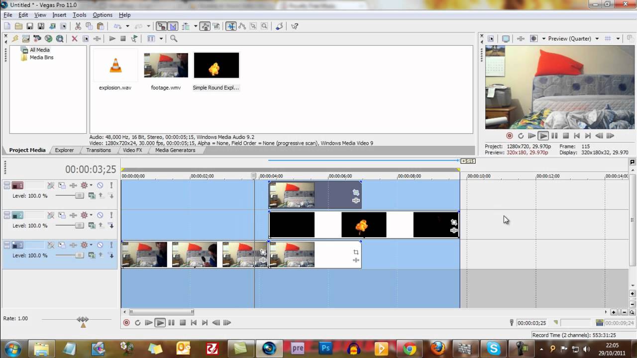Select the Normal Edit tool in the toolbar
The width and height of the screenshot is (637, 358).
click(231, 26)
